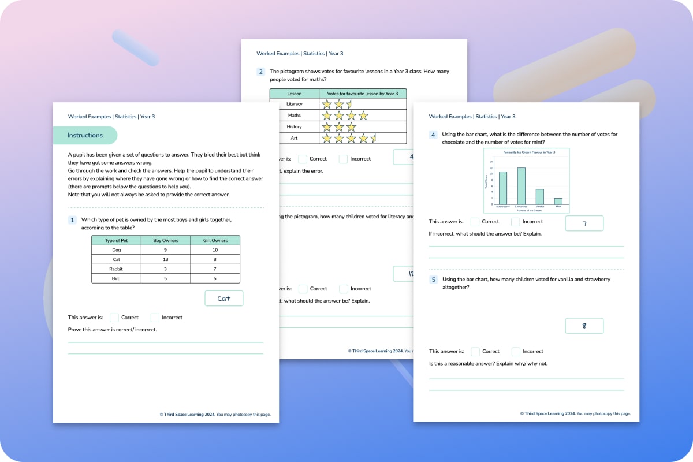Click the 'Maths' lesson label

tap(295, 115)
